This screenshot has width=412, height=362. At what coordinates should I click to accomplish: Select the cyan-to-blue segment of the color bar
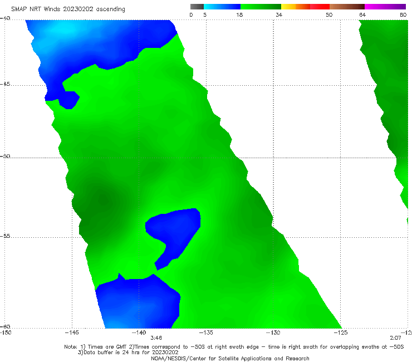click(x=222, y=7)
